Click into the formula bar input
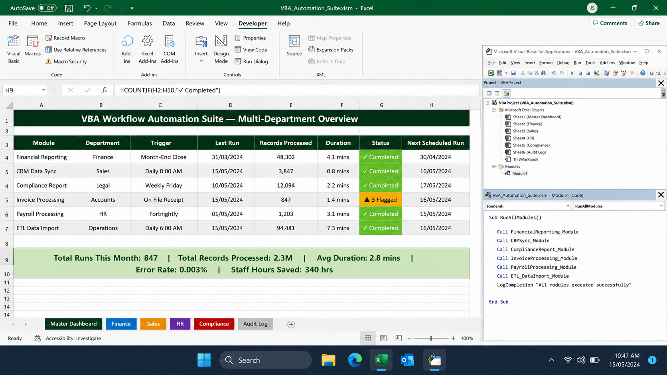The height and width of the screenshot is (375, 667). point(297,90)
